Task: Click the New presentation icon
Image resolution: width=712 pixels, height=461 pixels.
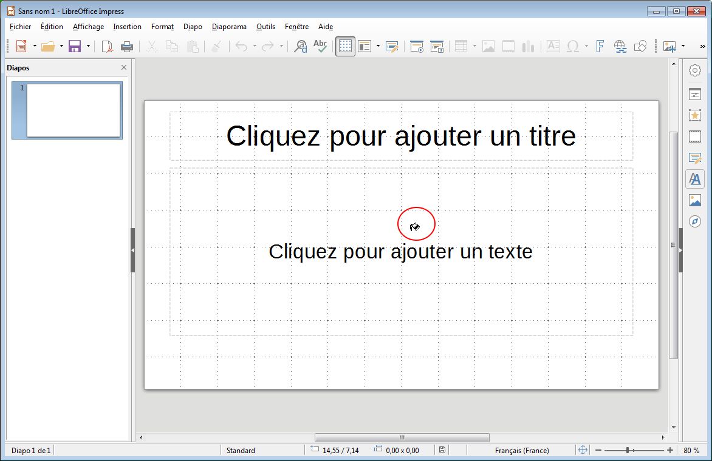Action: [21, 46]
